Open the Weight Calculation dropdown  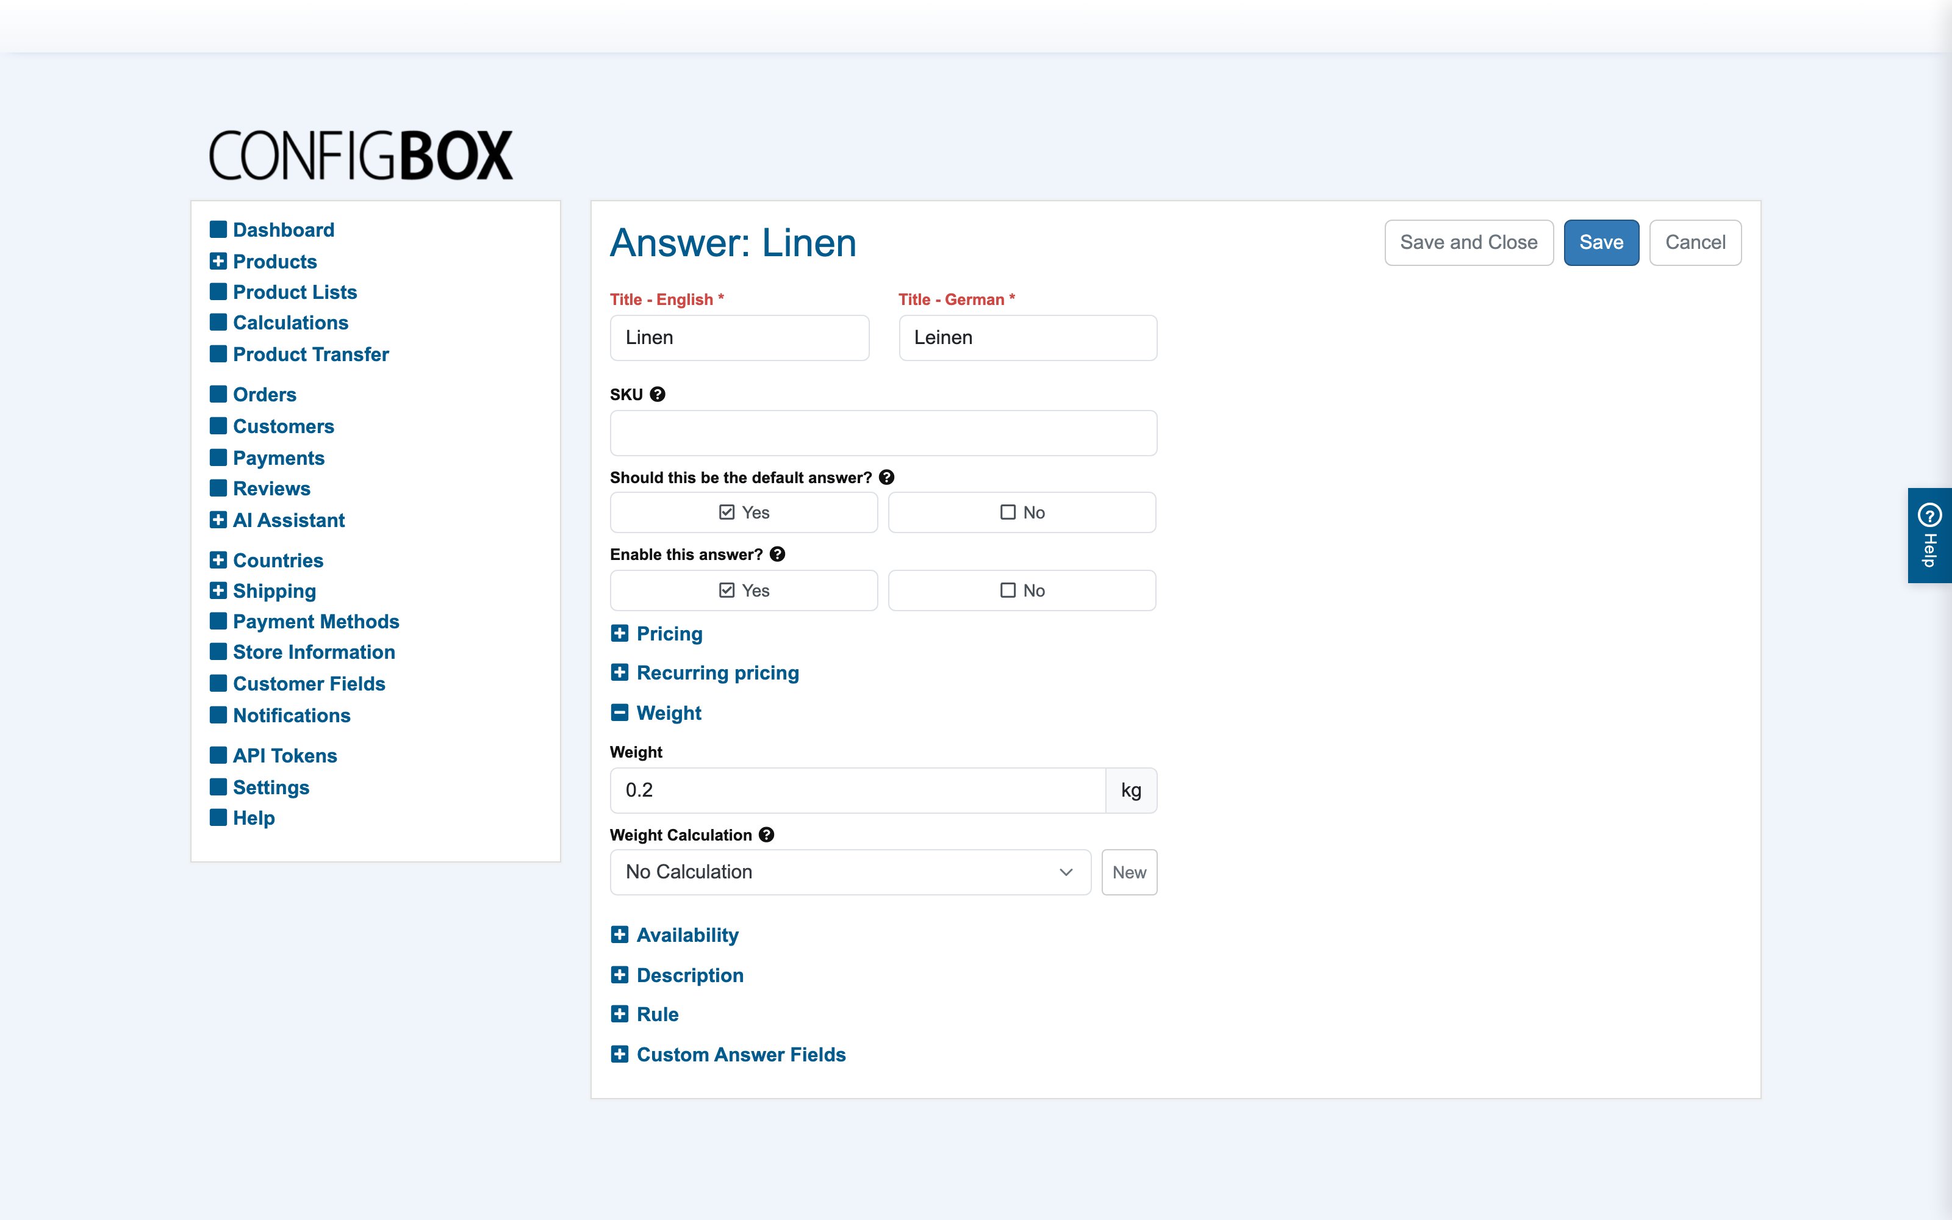point(850,872)
